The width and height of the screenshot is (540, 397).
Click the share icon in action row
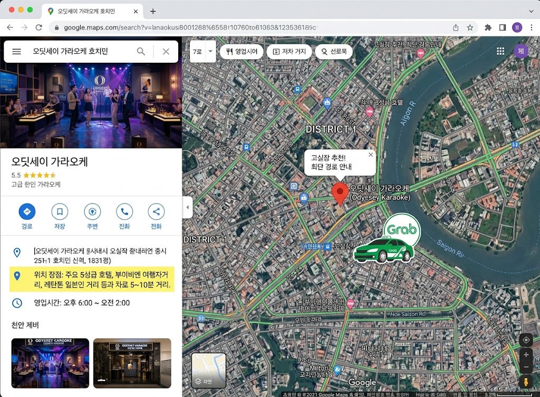(156, 211)
